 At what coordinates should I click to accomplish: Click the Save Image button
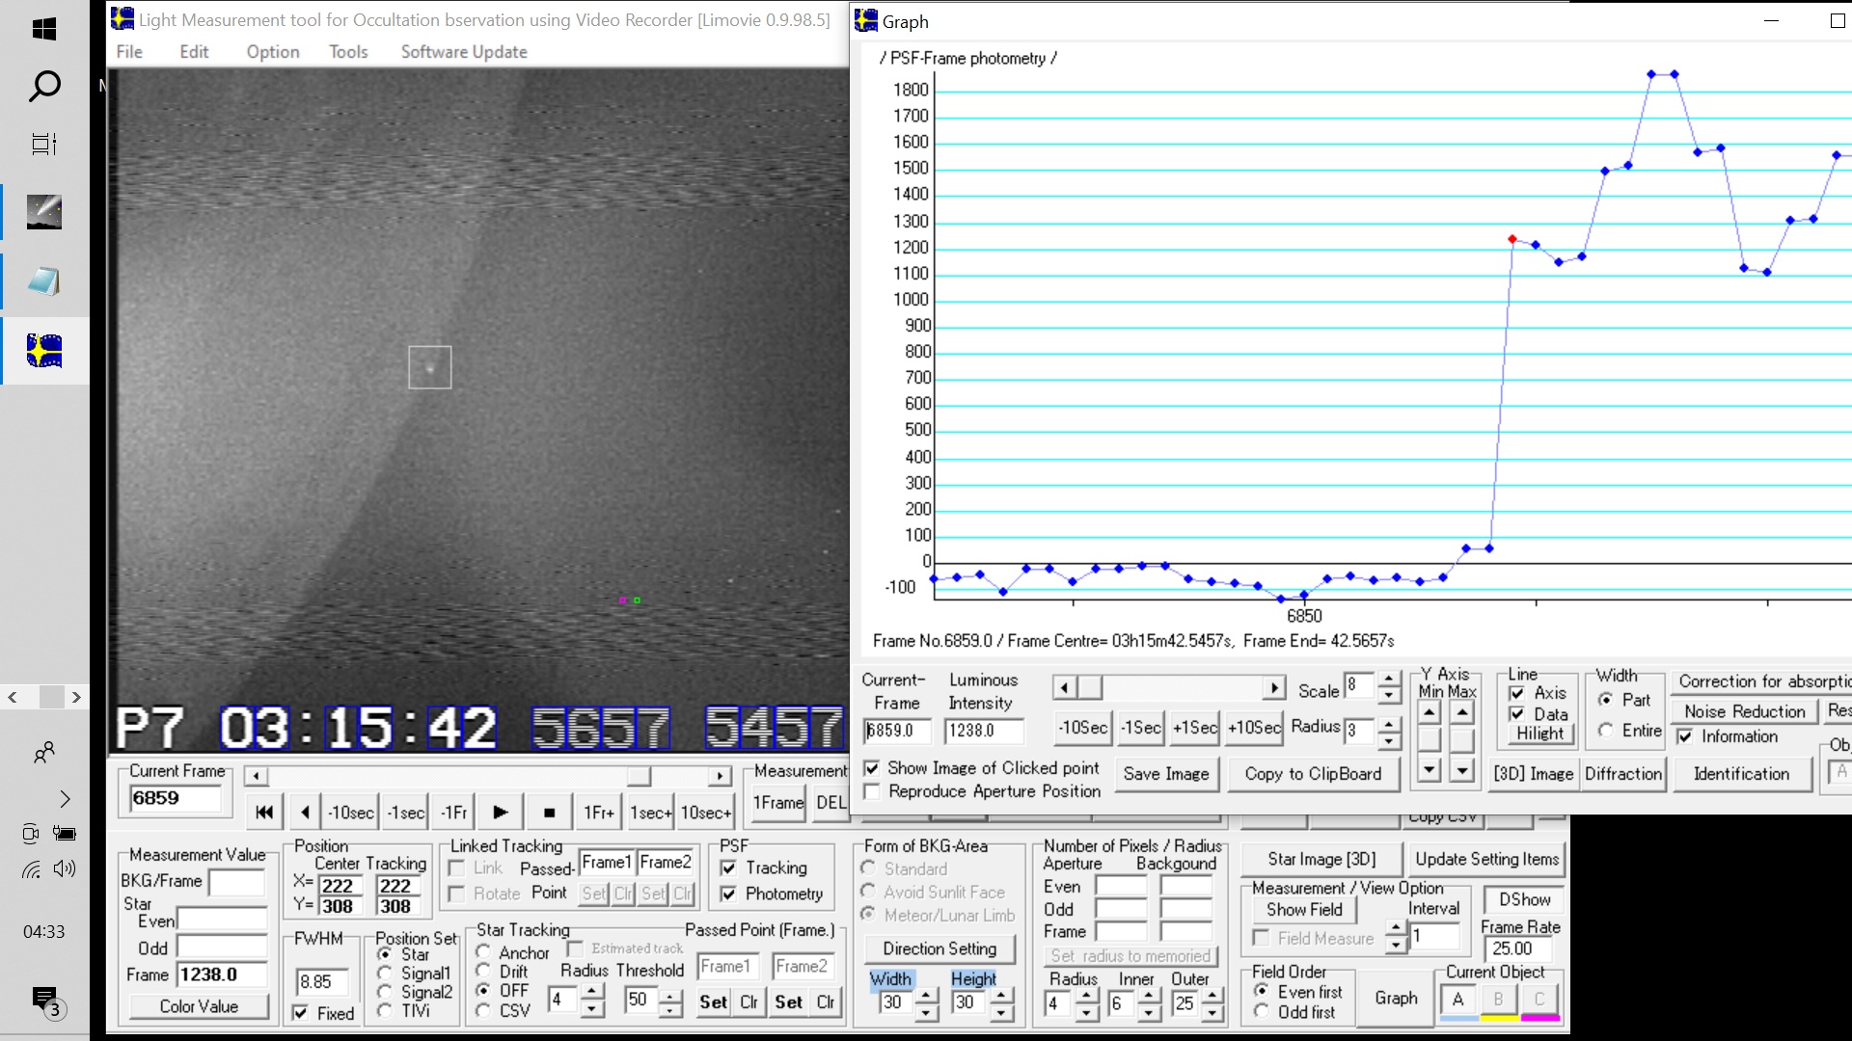pos(1166,774)
